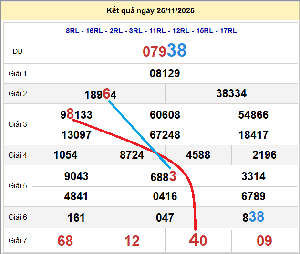Viewport: 300px width, 254px height.
Task: Click the Giải 3 number 54866
Action: 253,115
